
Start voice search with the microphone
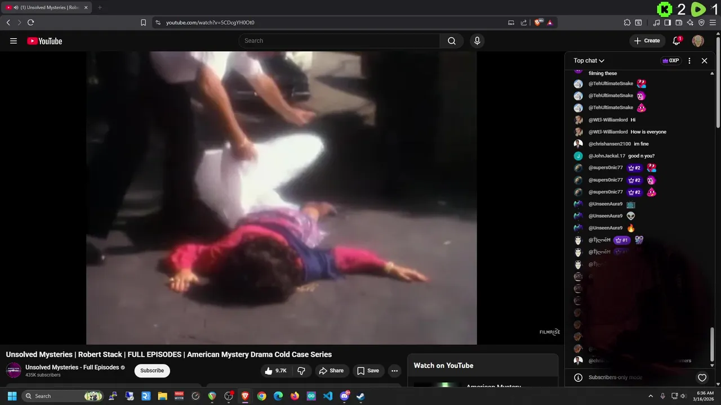pyautogui.click(x=477, y=40)
